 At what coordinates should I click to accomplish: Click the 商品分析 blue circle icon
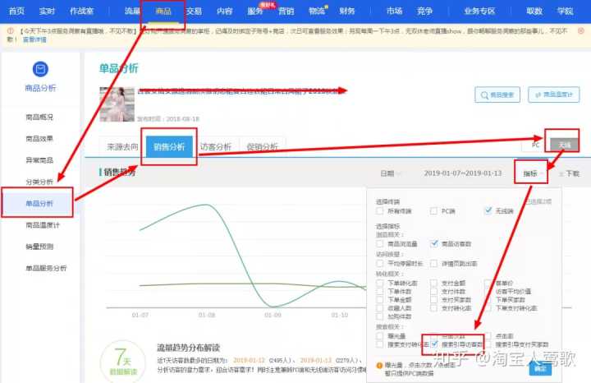[40, 71]
